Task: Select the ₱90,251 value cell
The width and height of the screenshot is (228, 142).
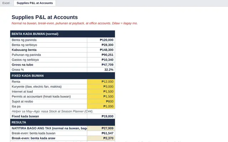Action: (x=101, y=55)
